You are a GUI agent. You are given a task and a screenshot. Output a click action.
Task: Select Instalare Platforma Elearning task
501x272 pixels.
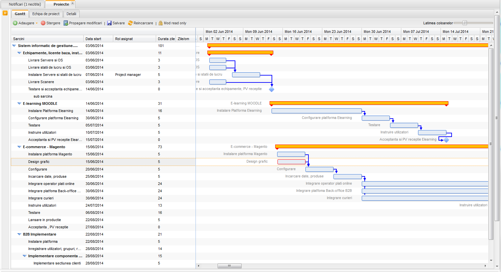pos(103,111)
